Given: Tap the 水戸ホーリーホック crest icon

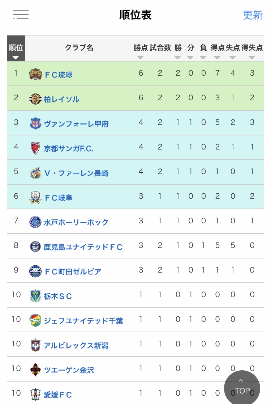Looking at the screenshot, I should click(35, 222).
